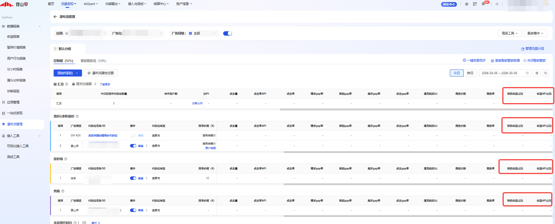This screenshot has width=555, height=224.
Task: Tick the select-all checkbox in 按价格 table
Action: [59, 169]
